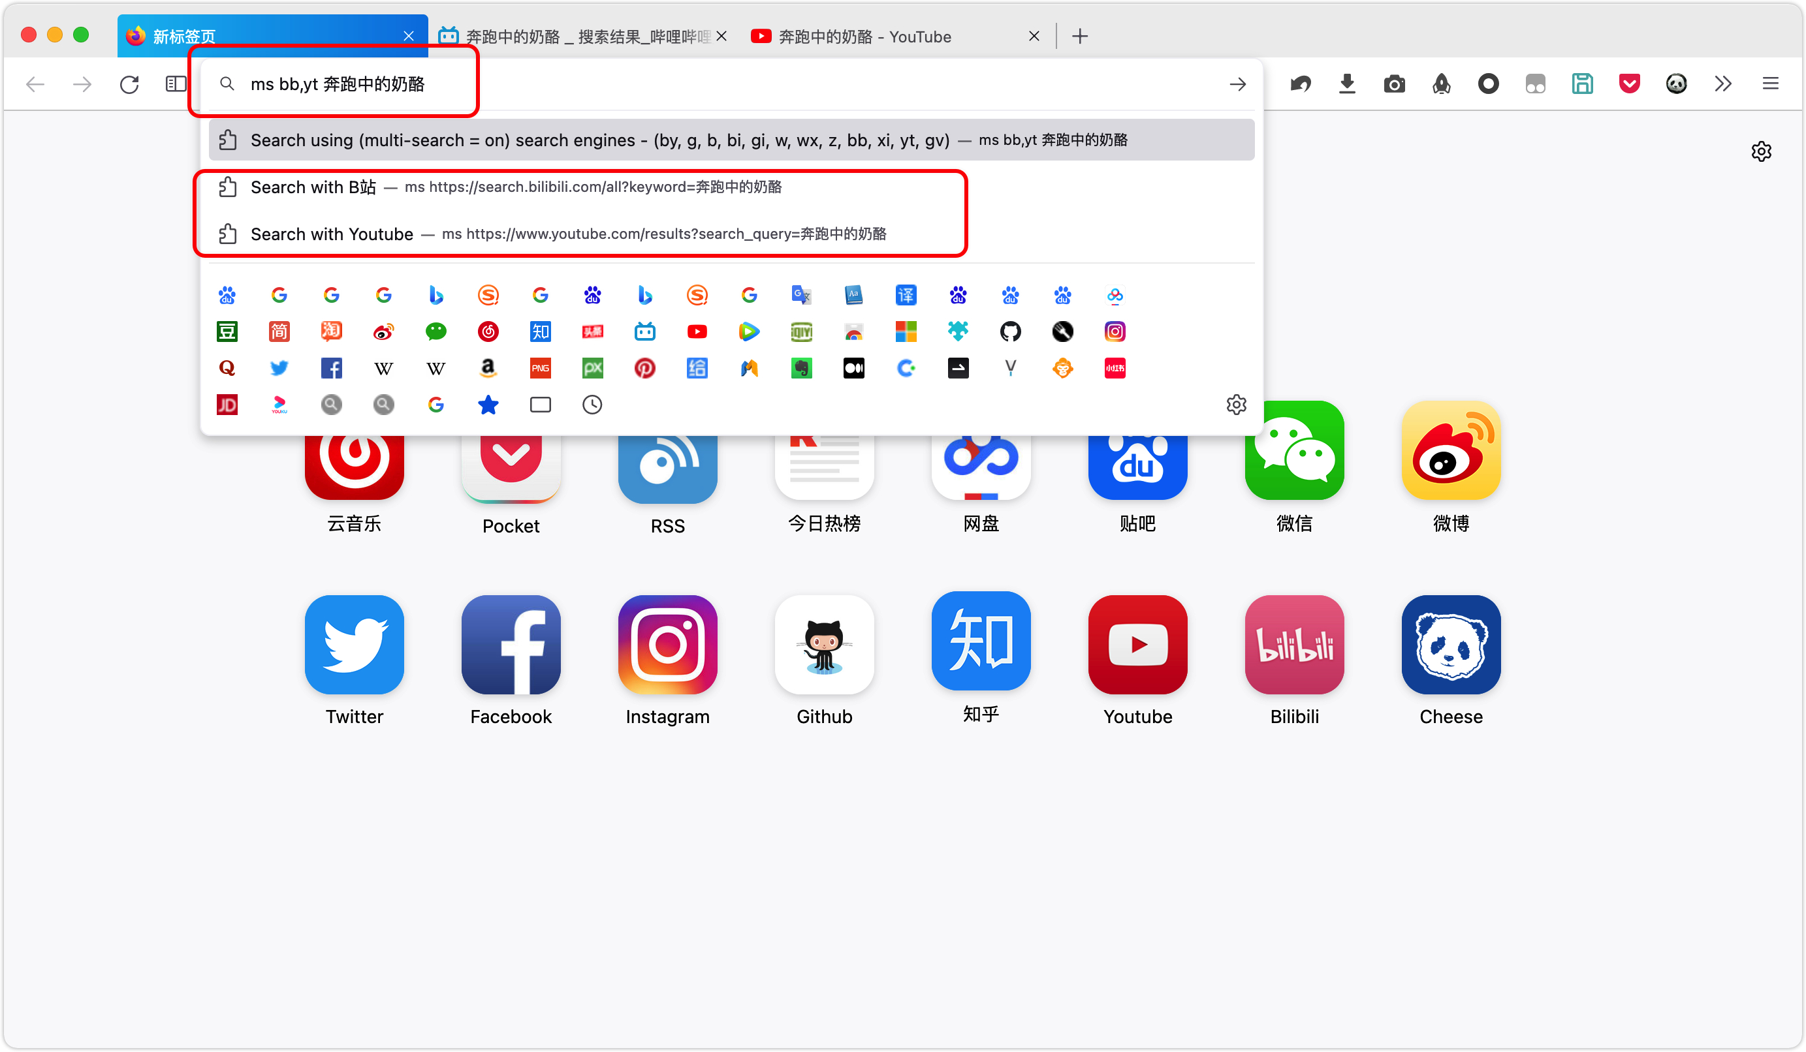Select the Pinterest search engine icon
The image size is (1806, 1052).
pos(644,368)
